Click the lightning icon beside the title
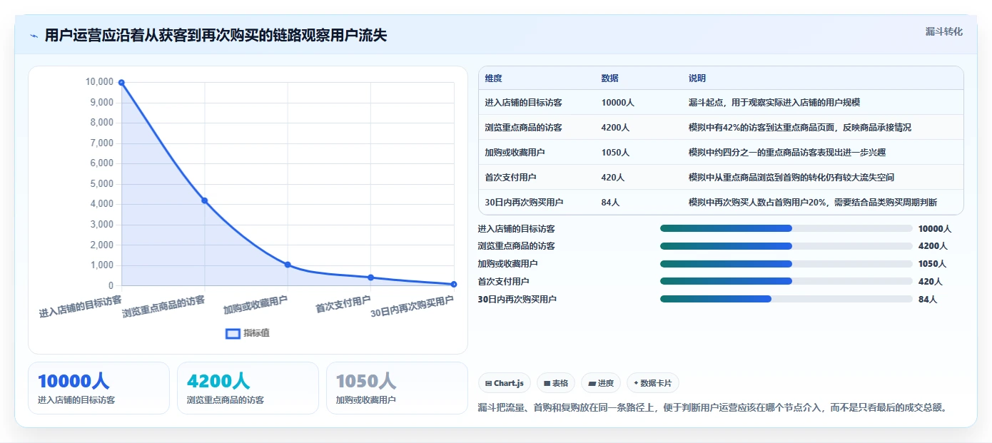992x443 pixels. coord(34,36)
